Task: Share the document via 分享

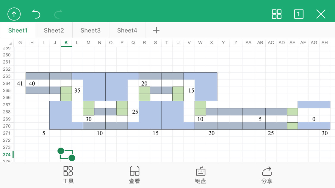Action: (x=267, y=175)
